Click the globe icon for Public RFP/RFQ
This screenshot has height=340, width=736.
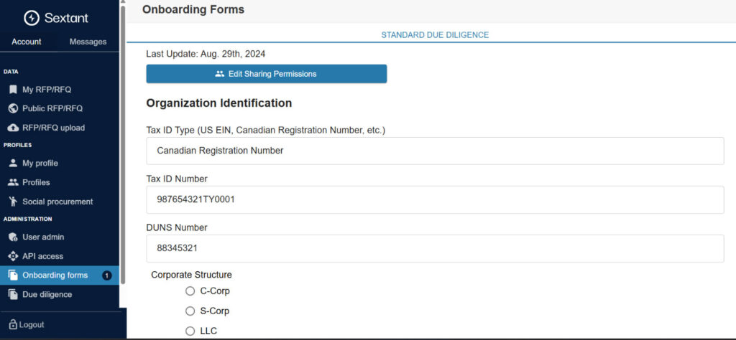click(x=13, y=108)
